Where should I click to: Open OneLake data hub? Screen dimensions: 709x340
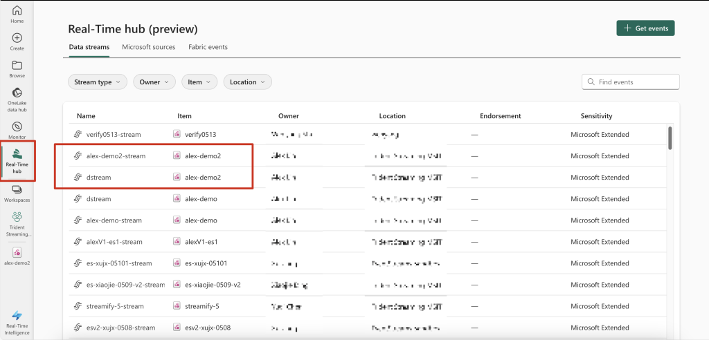click(17, 100)
